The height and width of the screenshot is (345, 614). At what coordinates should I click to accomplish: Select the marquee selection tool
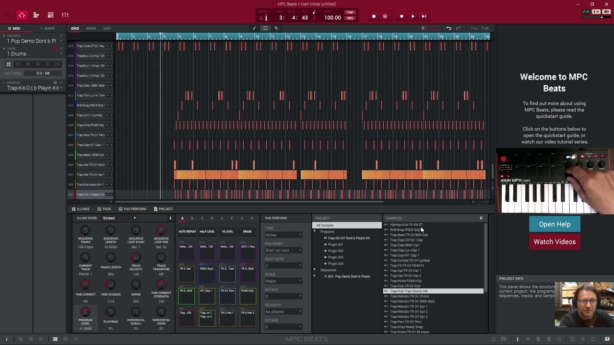(x=265, y=28)
